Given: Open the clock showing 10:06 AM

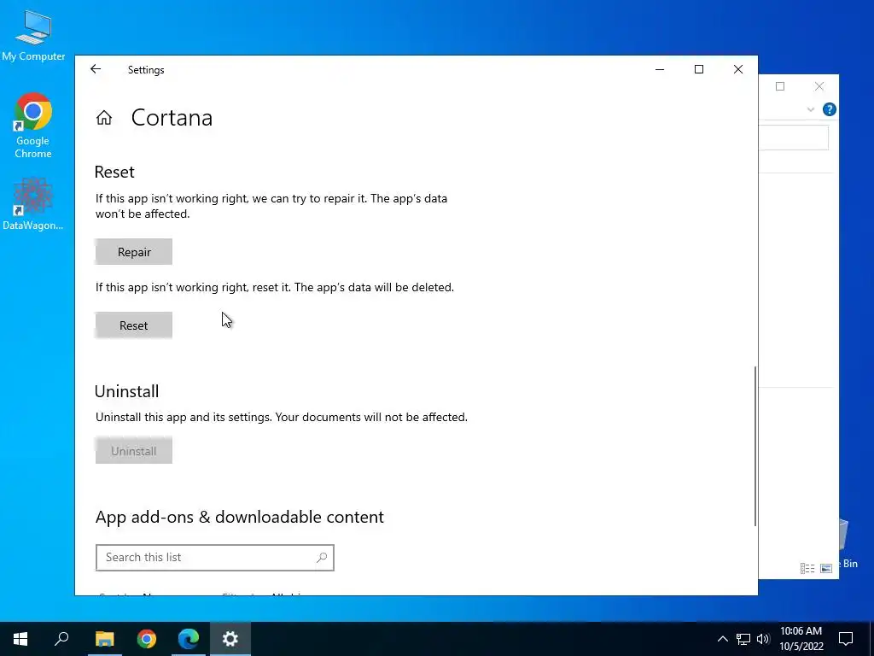Looking at the screenshot, I should (x=801, y=639).
